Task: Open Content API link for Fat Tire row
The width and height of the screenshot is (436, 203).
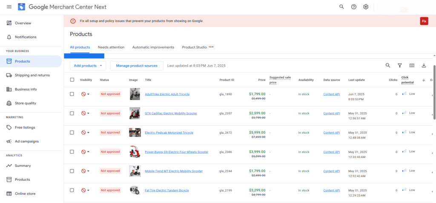Action: pos(331,191)
